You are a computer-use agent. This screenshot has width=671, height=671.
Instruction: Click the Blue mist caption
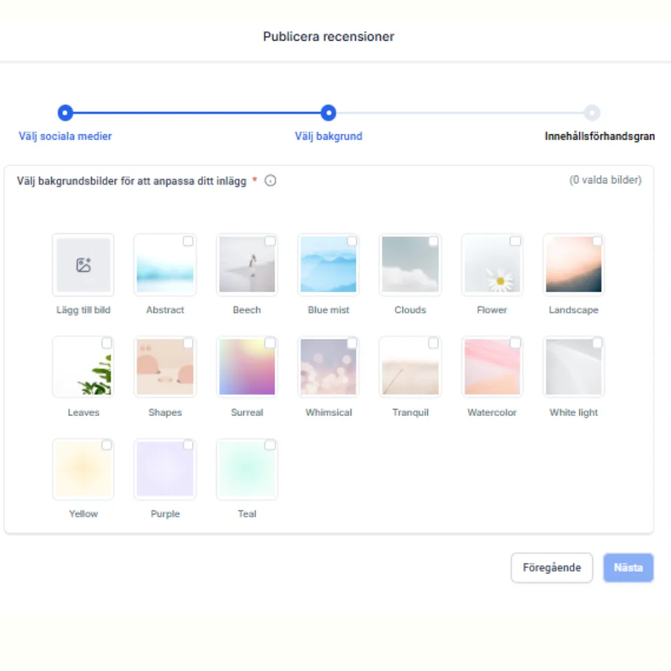pos(329,310)
